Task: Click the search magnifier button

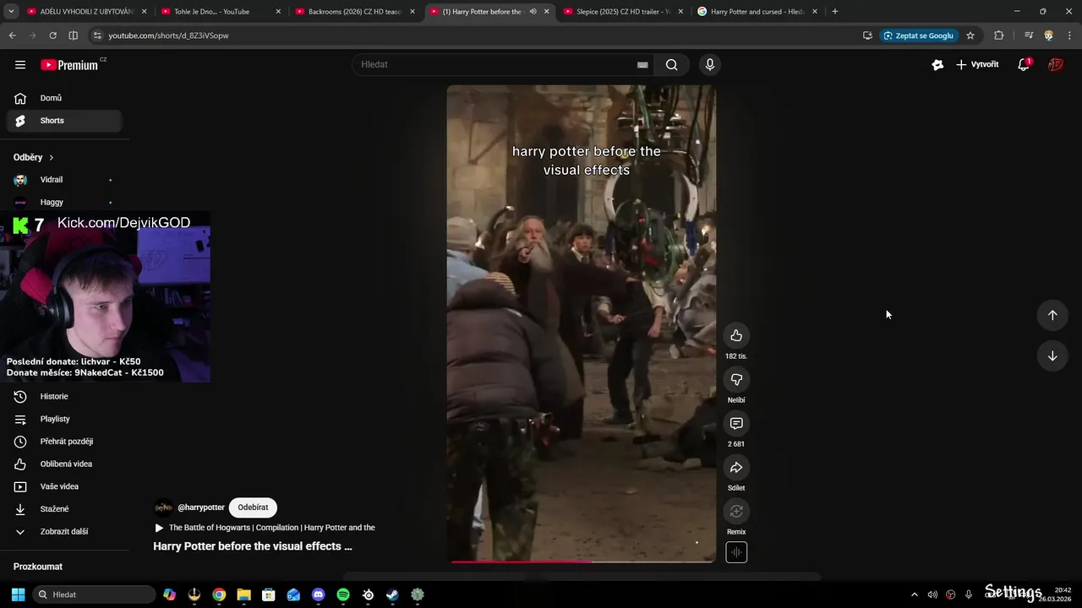Action: tap(671, 65)
